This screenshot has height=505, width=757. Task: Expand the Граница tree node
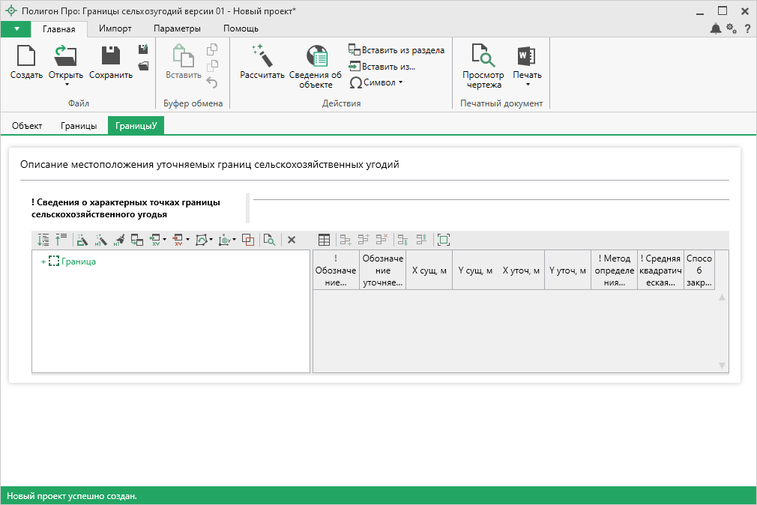43,261
